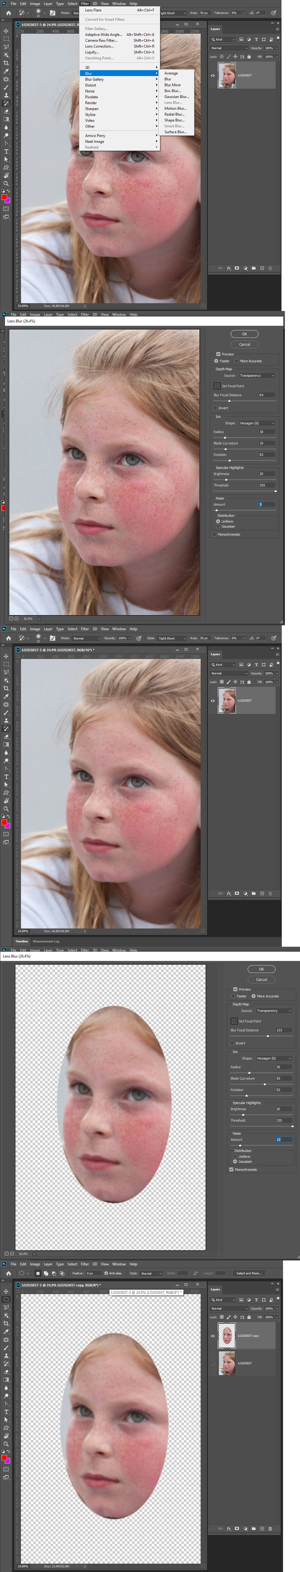
Task: Select Eraser tool in the RGB/16 window toolbar
Action: coord(6,737)
